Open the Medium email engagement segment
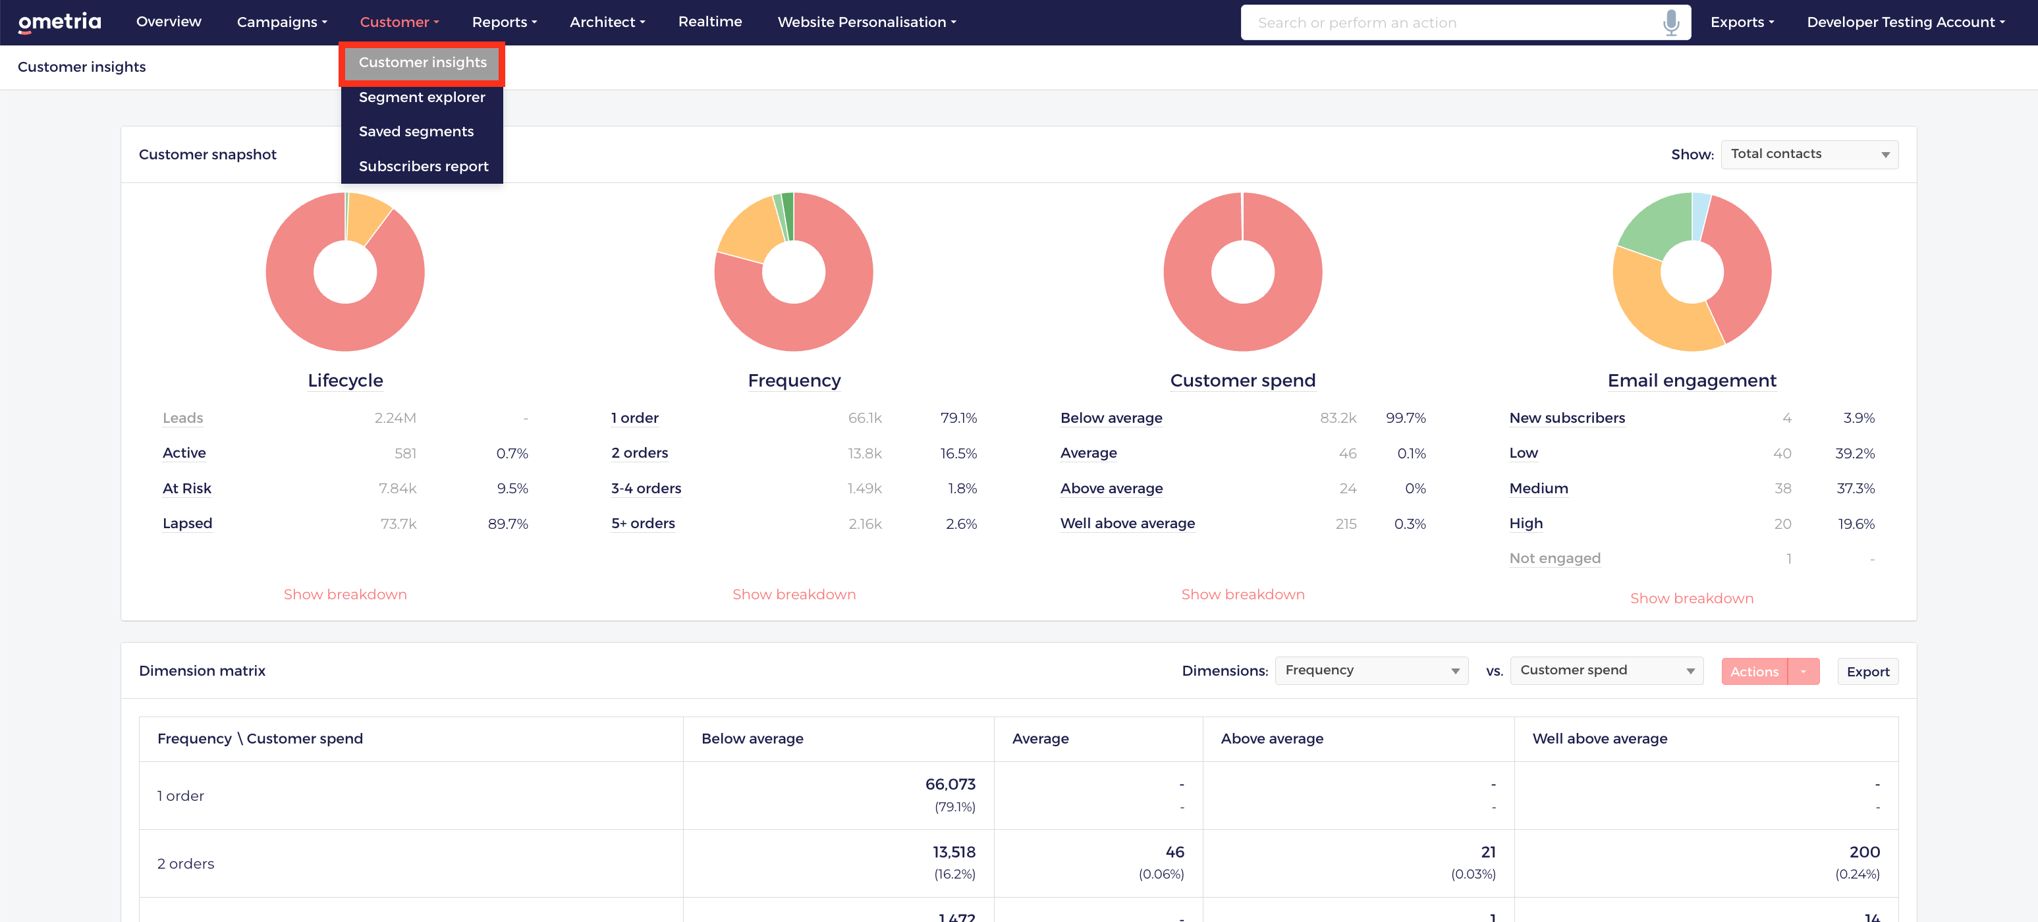 [x=1538, y=489]
